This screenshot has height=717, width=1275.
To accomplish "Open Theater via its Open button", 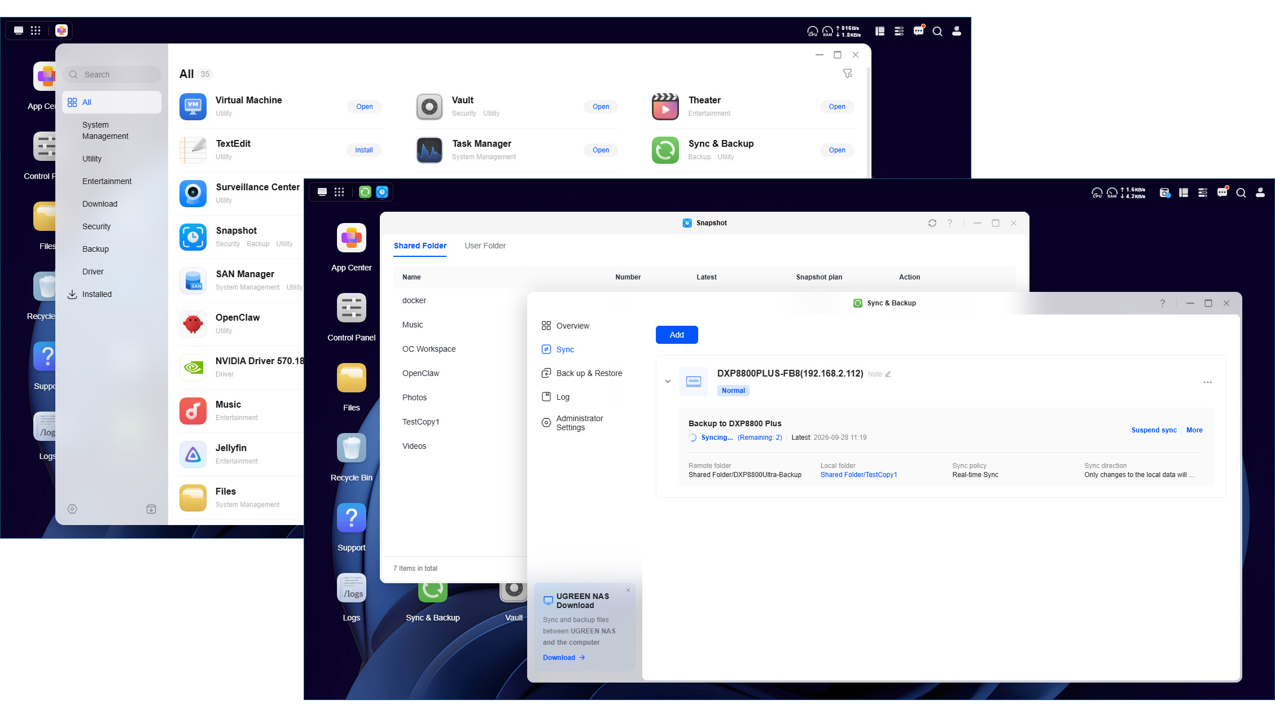I will coord(837,107).
